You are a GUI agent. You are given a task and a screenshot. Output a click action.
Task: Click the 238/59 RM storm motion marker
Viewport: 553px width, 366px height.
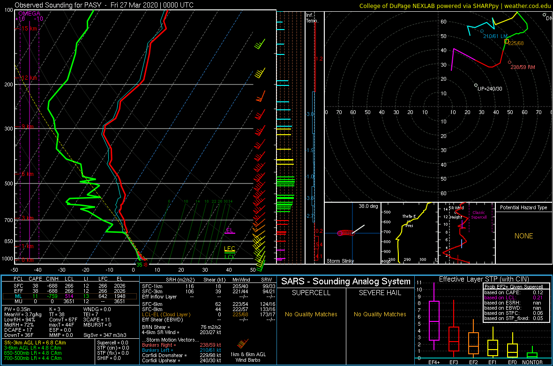(509, 62)
